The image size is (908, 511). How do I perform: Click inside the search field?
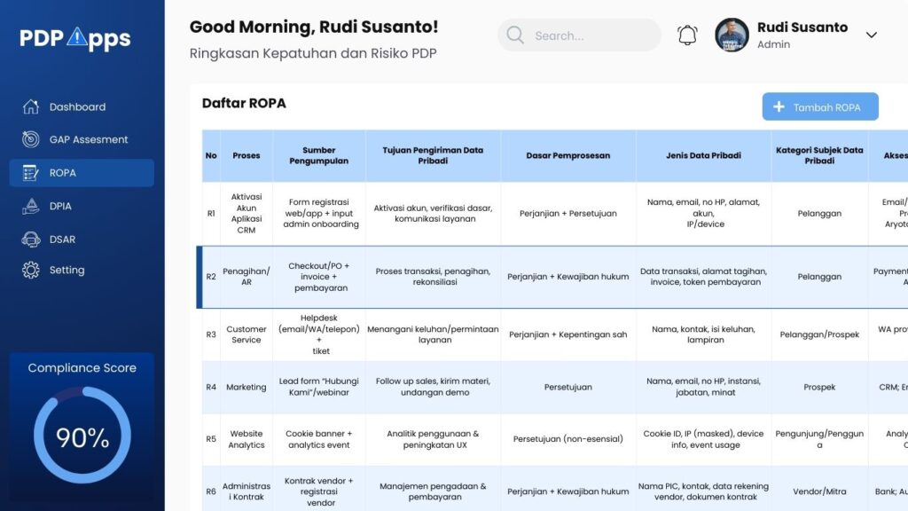pyautogui.click(x=576, y=35)
